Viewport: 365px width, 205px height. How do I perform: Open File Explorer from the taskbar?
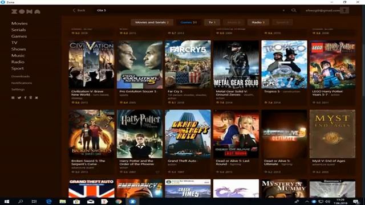pyautogui.click(x=63, y=202)
